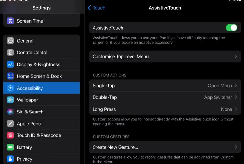Open the General gear icon
Screen dimensions: 244x164
[10, 41]
